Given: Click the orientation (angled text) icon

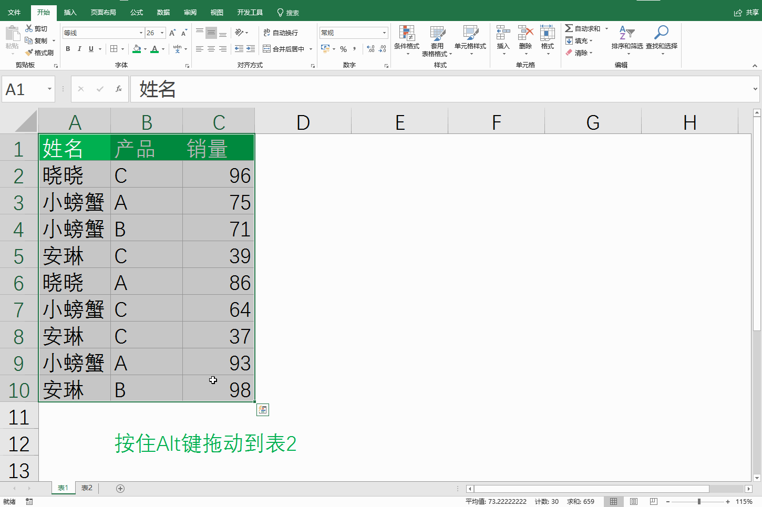Looking at the screenshot, I should point(239,33).
